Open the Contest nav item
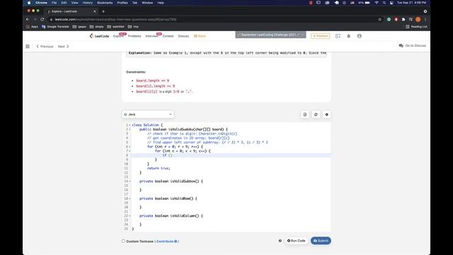The width and height of the screenshot is (453, 255). (168, 36)
